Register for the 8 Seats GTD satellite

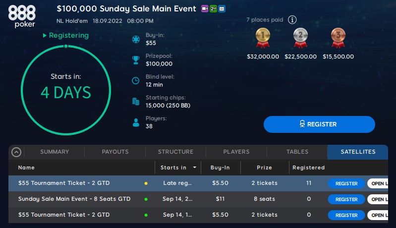(x=346, y=199)
